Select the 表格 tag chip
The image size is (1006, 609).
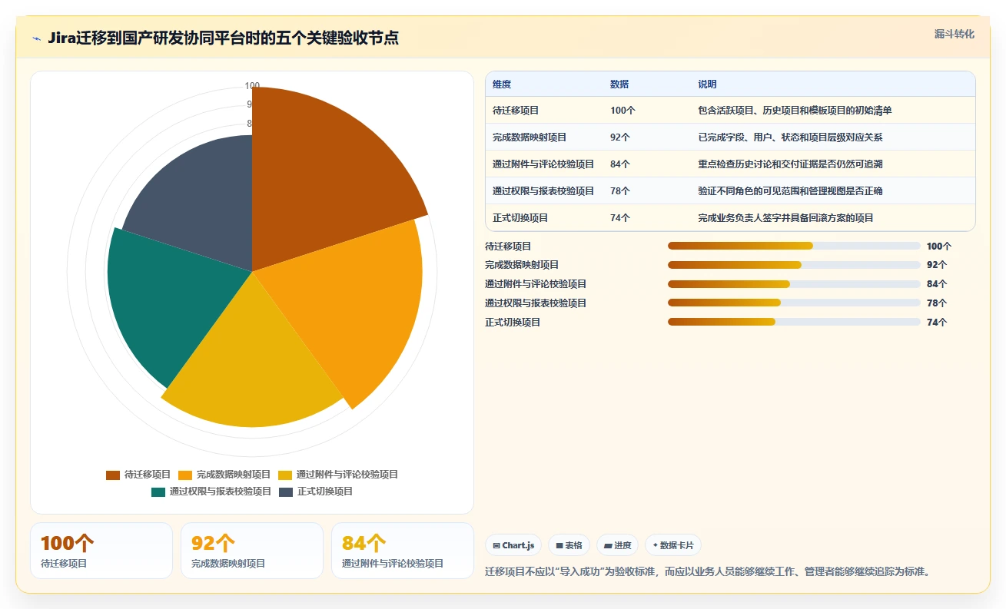click(x=569, y=545)
